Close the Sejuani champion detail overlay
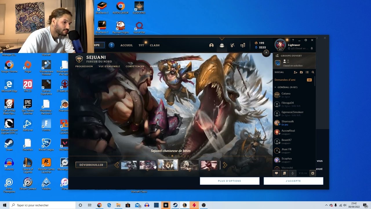Screen dimensions: 371x209 266,53
